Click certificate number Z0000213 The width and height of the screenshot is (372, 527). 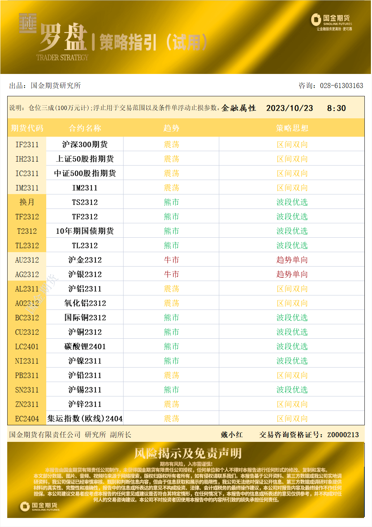[343, 435]
